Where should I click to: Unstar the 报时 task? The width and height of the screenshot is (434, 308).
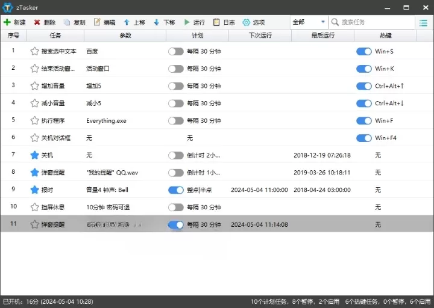(34, 190)
